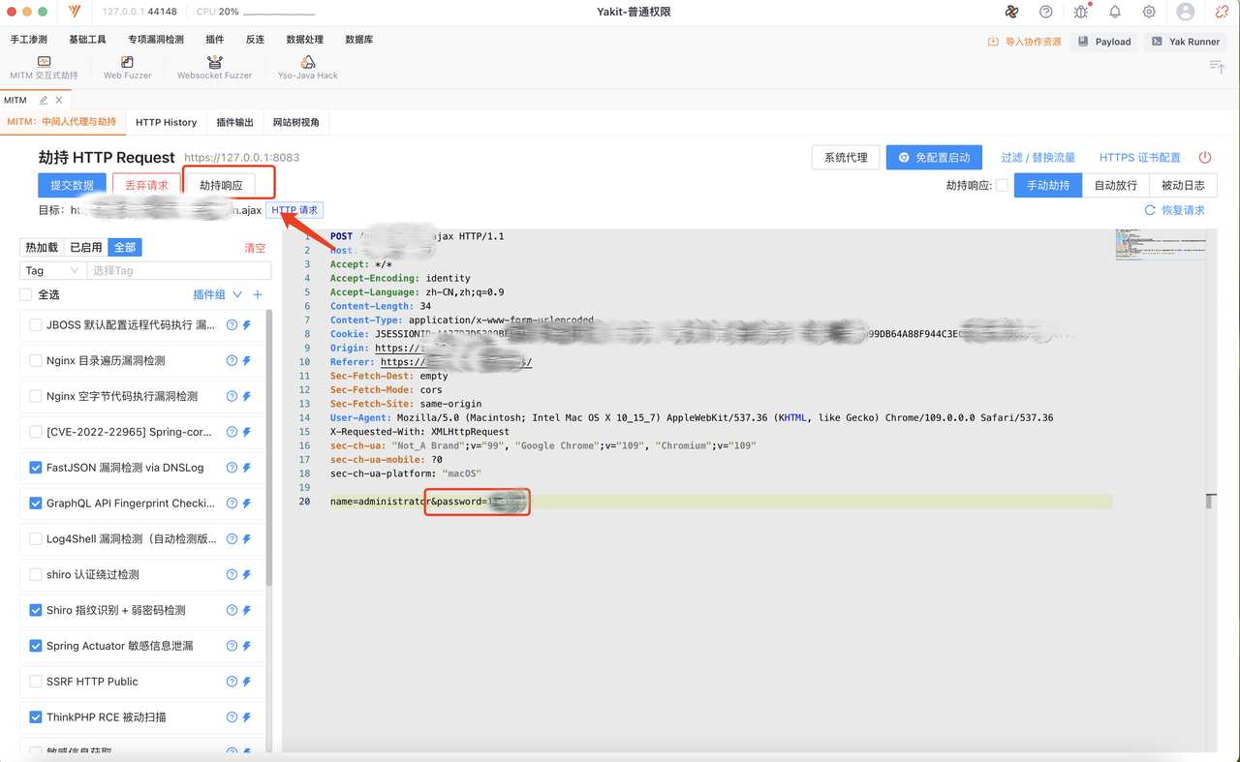Screen dimensions: 1240x762
Task: Switch to 自动放行 mode
Action: point(1115,185)
